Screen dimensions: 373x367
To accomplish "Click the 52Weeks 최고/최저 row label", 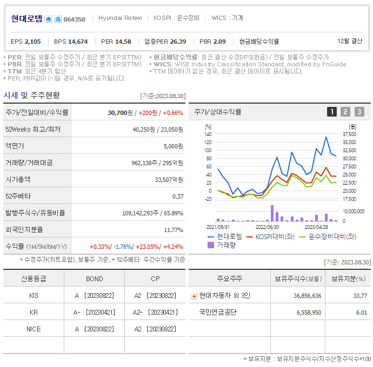I will tap(33, 129).
